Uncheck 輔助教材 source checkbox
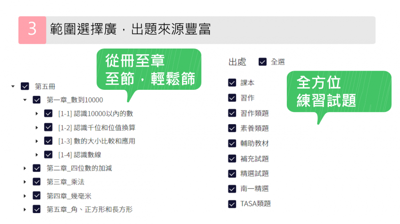This screenshot has width=400, height=224. (232, 143)
